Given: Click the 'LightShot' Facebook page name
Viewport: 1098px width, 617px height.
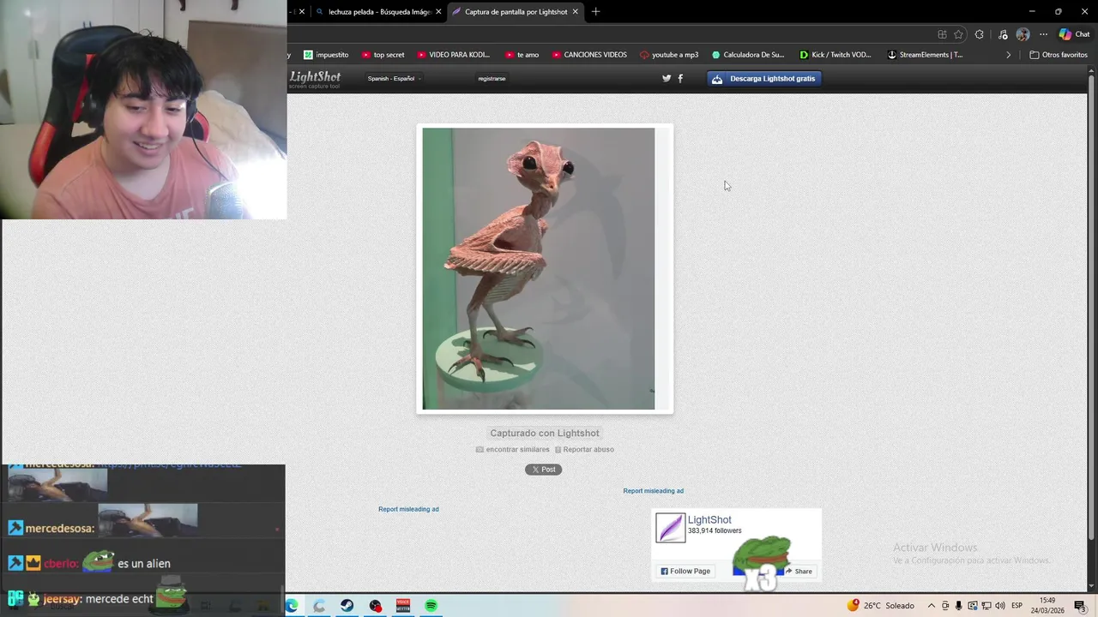Looking at the screenshot, I should (x=709, y=520).
